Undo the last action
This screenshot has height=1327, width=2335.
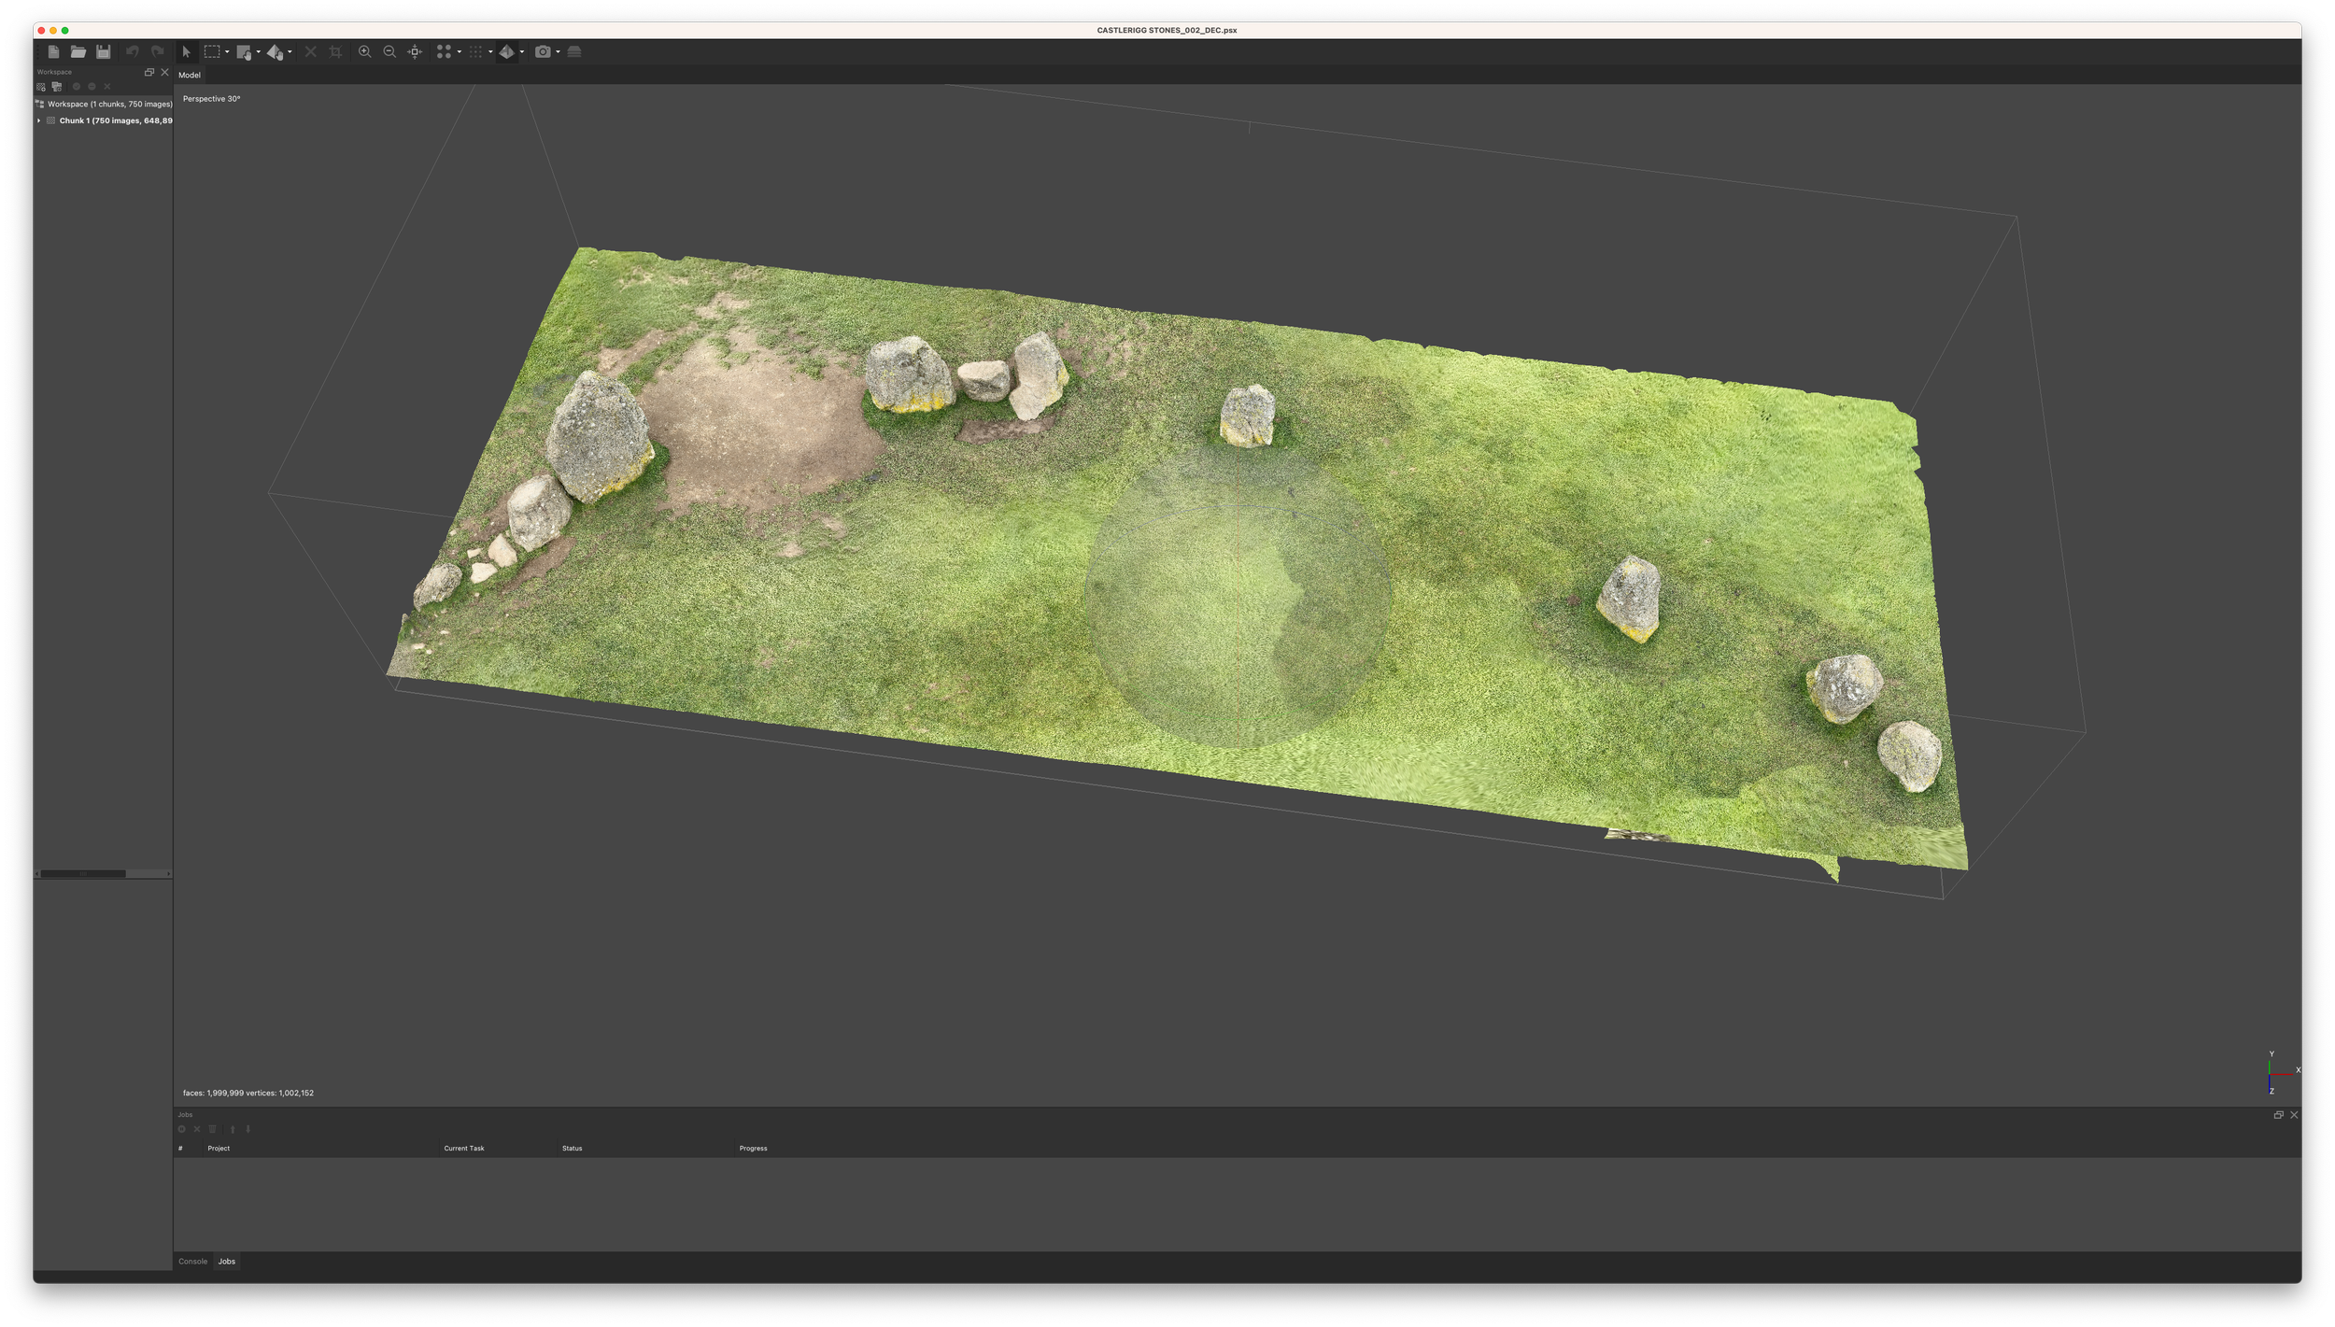point(132,52)
